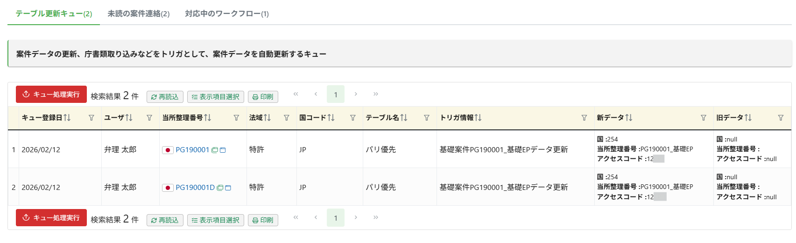Click the top キュー処理実行 button
This screenshot has width=796, height=243.
coord(51,94)
